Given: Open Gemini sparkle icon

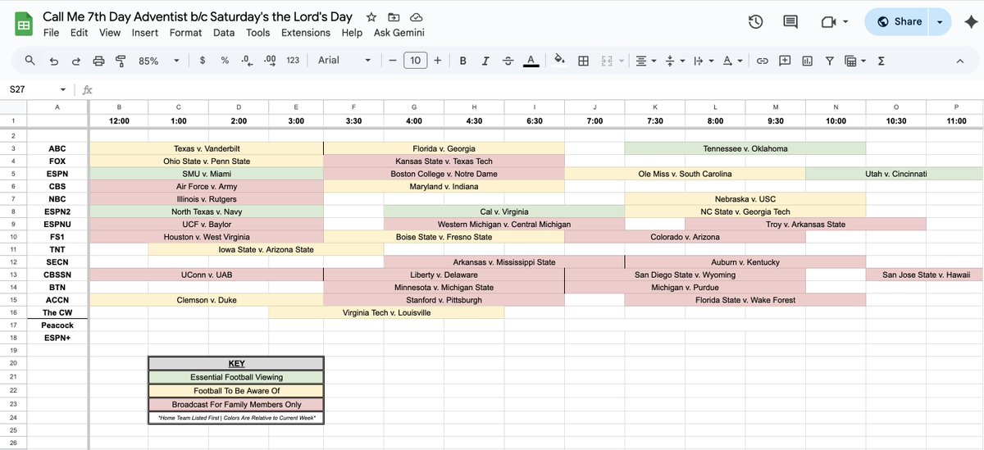Looking at the screenshot, I should 972,22.
